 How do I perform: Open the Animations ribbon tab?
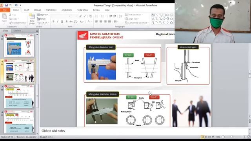tap(67, 10)
